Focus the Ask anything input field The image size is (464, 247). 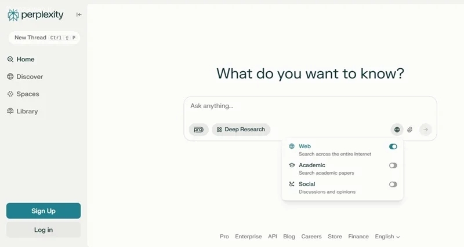310,106
